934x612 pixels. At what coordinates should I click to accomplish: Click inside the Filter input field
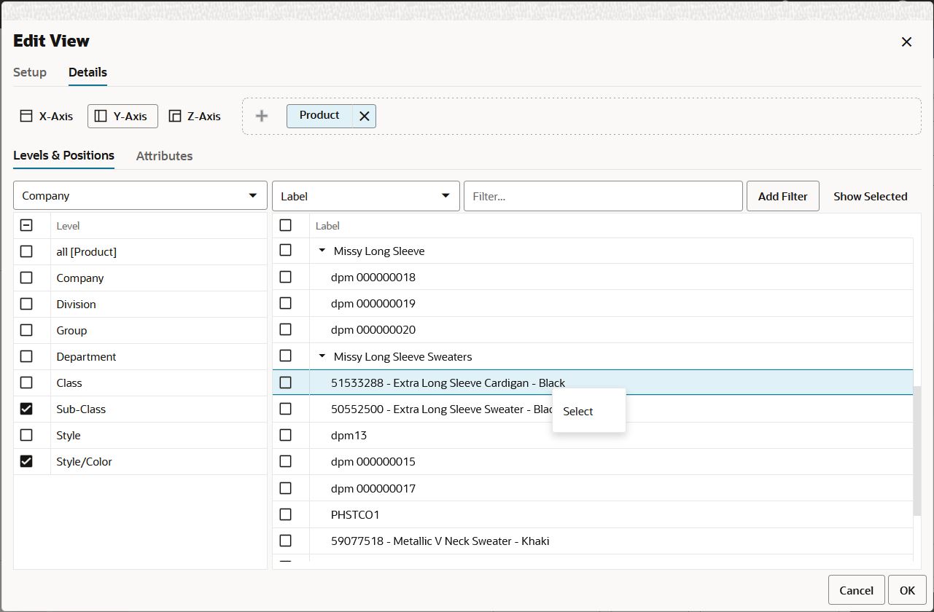(x=603, y=195)
